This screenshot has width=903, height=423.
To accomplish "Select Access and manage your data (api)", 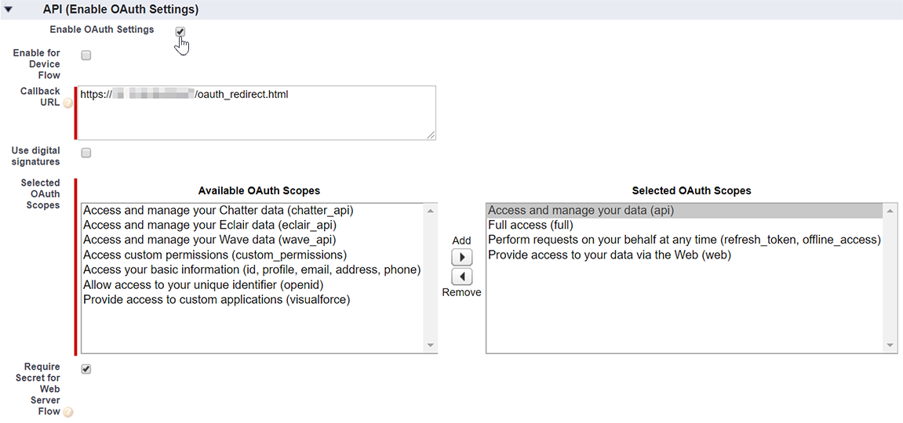I will [x=685, y=211].
